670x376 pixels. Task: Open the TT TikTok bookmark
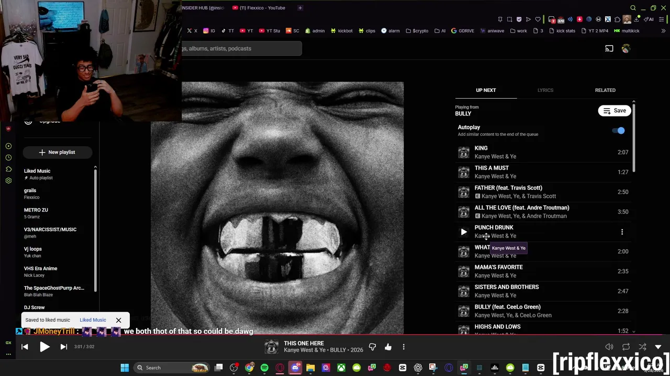[227, 31]
